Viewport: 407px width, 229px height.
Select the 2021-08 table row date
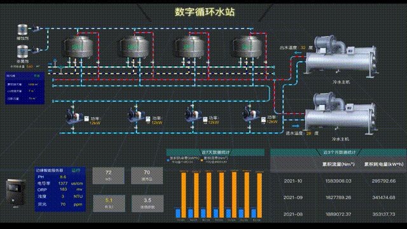click(293, 214)
